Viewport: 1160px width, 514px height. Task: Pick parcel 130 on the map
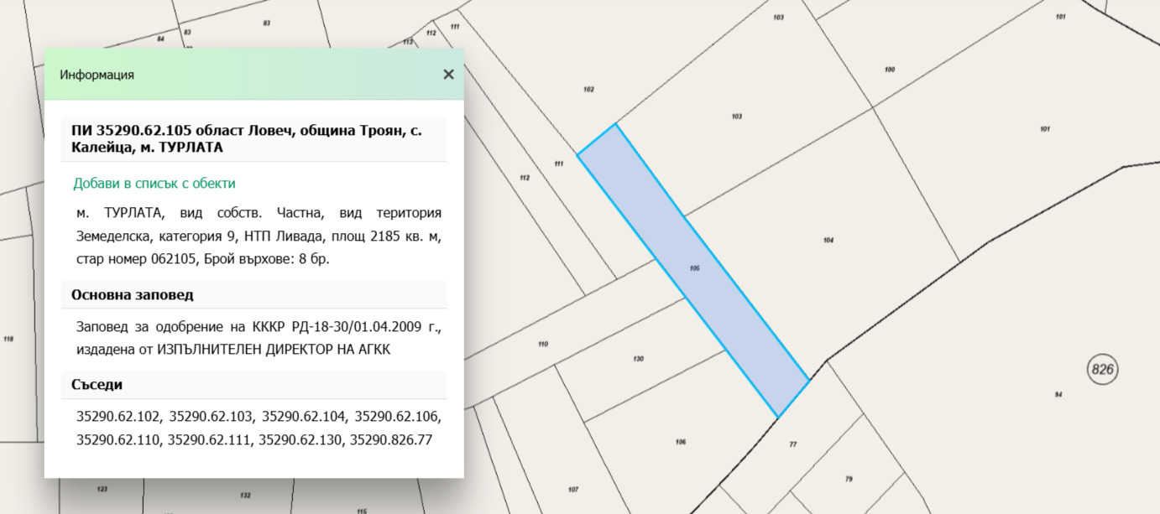click(x=638, y=359)
